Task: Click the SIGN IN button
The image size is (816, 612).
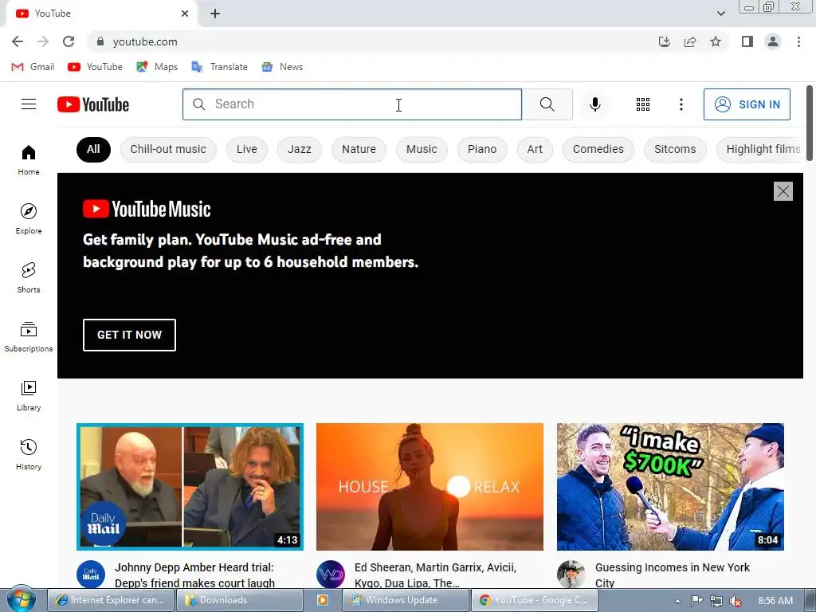Action: (x=747, y=104)
